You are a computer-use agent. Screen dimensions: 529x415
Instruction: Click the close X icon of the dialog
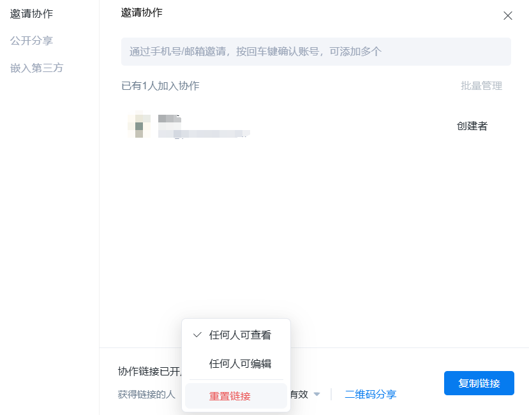[508, 15]
